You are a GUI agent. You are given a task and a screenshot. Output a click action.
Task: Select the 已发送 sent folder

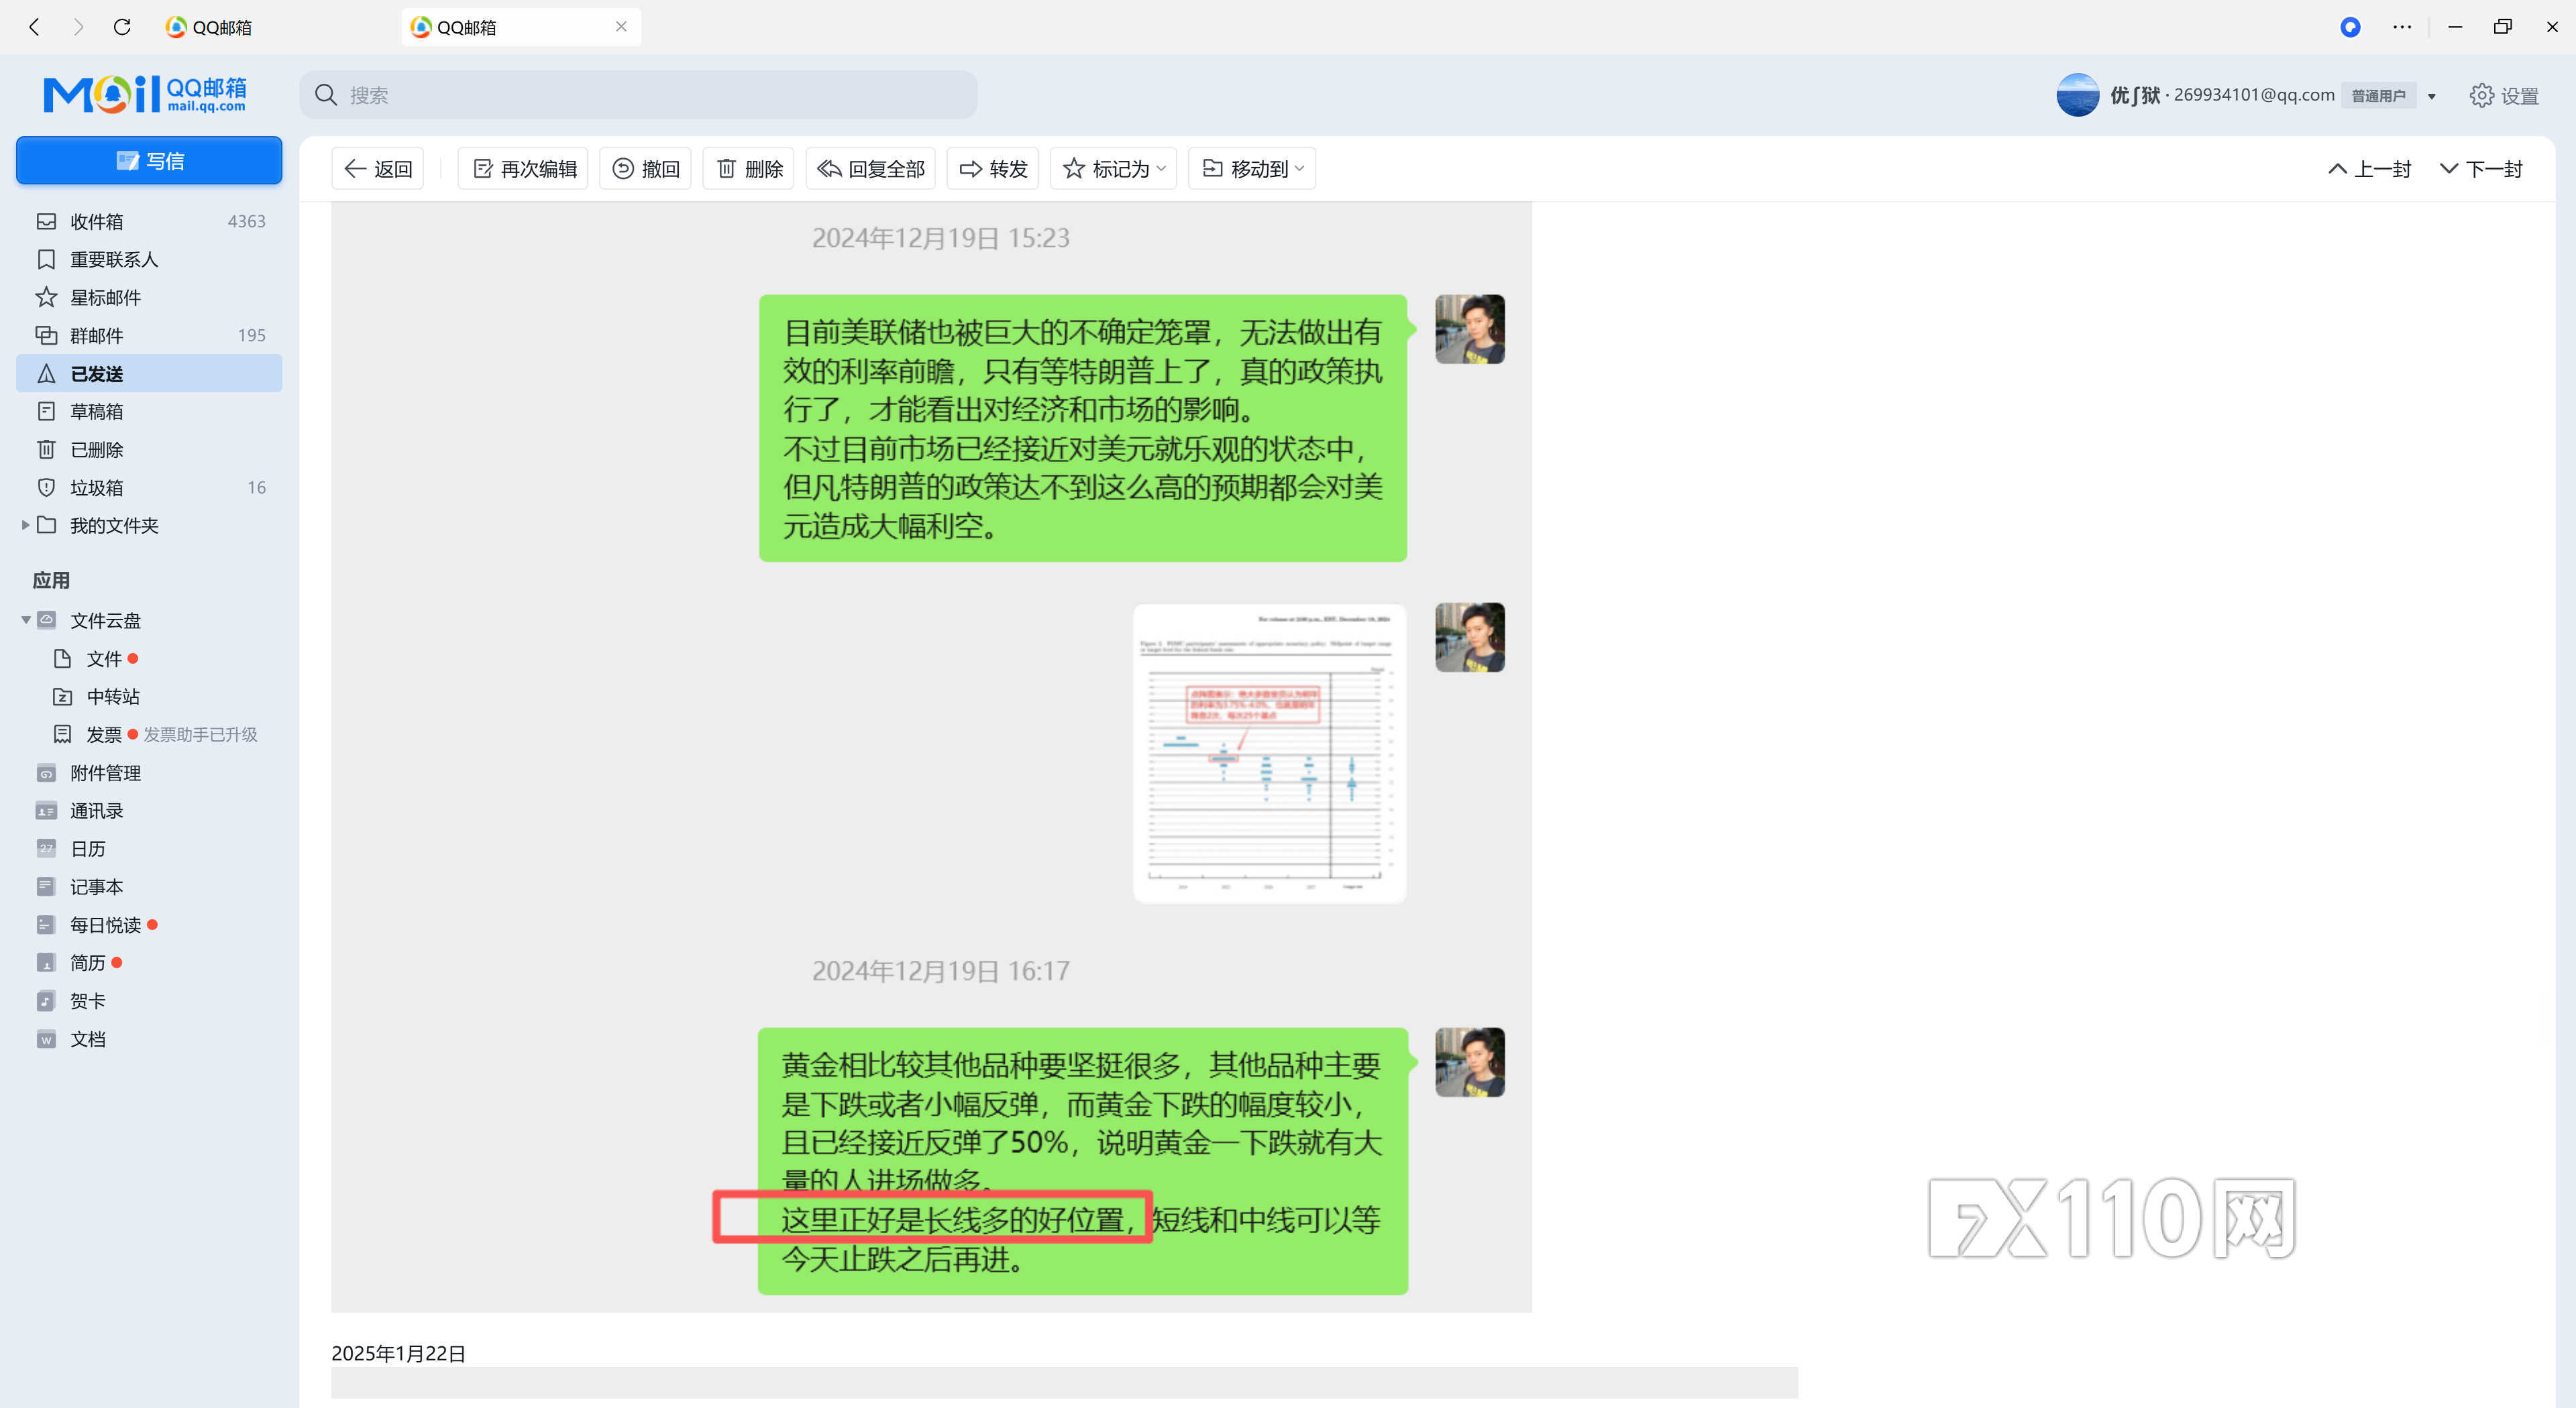coord(149,373)
